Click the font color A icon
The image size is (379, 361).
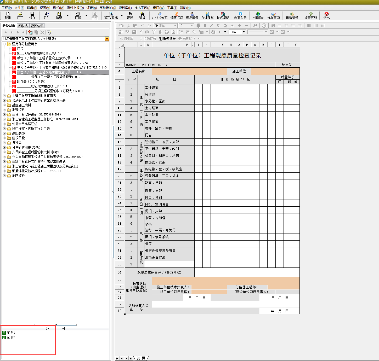[x=232, y=26]
